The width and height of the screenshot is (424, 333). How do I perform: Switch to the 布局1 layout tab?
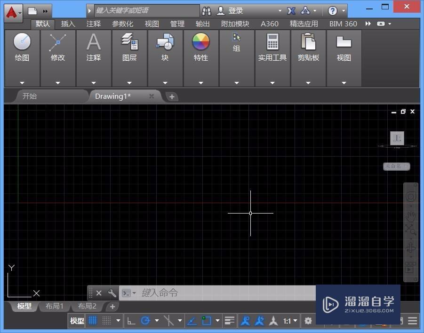(55, 306)
